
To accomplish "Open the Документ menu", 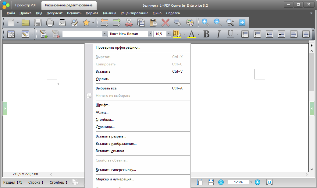I will (x=55, y=13).
